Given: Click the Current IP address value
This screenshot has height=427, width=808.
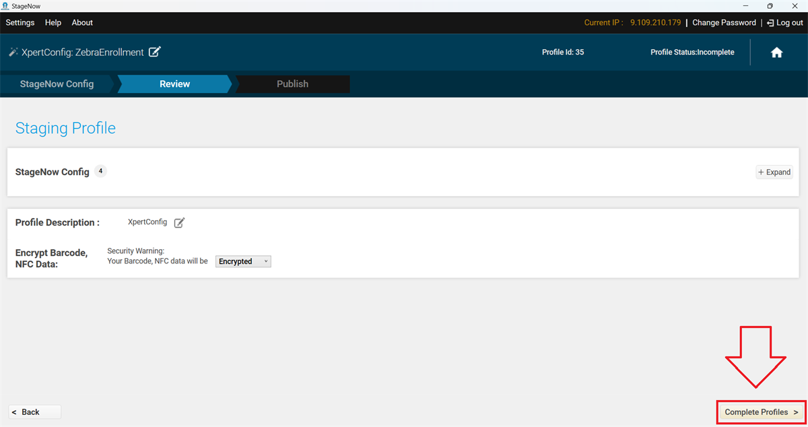Looking at the screenshot, I should pos(655,22).
